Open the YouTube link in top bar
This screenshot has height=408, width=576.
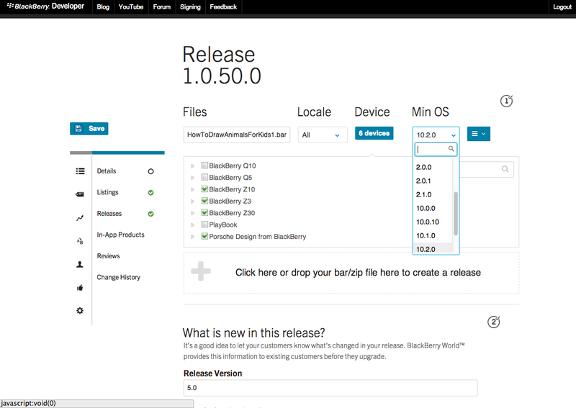tap(131, 7)
